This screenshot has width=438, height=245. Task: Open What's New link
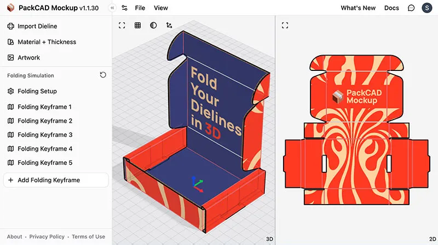[358, 8]
